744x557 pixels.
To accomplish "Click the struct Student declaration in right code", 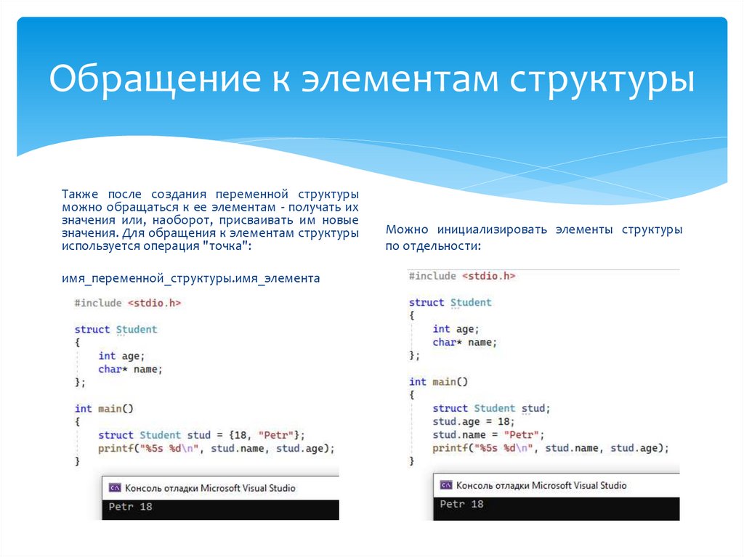I will click(x=451, y=302).
